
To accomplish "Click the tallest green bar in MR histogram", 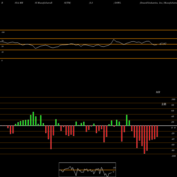I will coord(33,119).
